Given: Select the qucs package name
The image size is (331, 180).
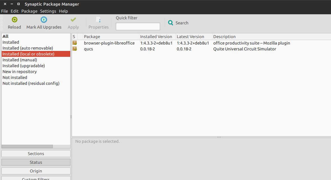Looking at the screenshot, I should [x=89, y=49].
